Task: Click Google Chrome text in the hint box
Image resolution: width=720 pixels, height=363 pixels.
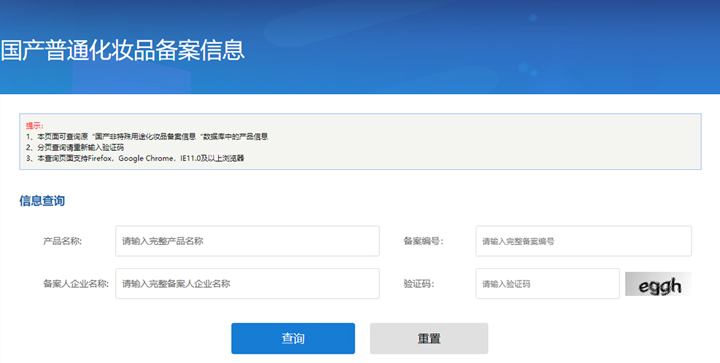Action: [x=145, y=158]
